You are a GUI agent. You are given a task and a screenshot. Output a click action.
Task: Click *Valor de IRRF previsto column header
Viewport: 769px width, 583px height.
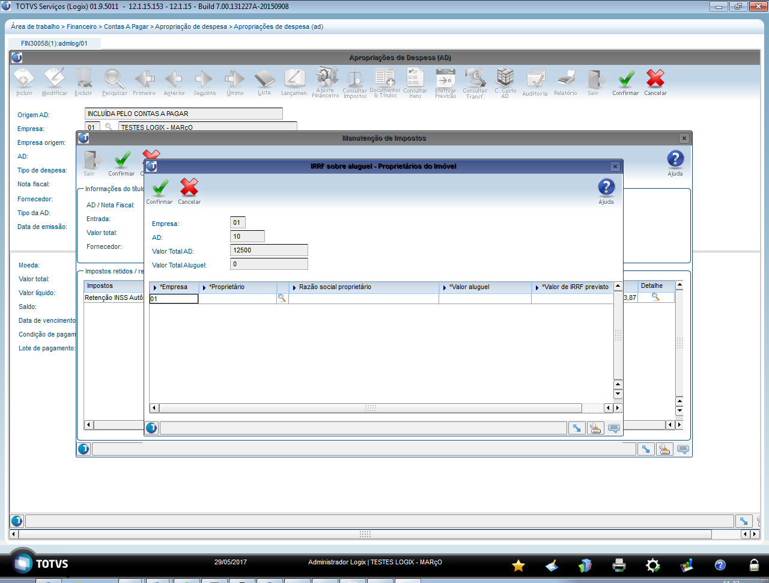pyautogui.click(x=572, y=287)
